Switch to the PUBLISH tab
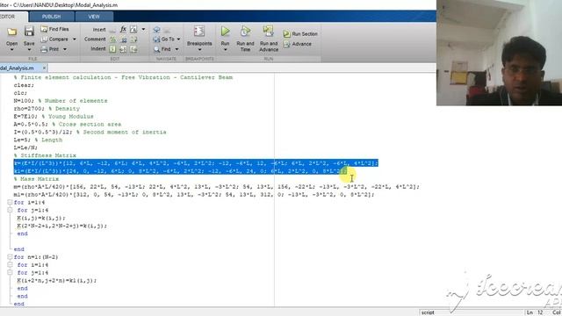 (51, 17)
